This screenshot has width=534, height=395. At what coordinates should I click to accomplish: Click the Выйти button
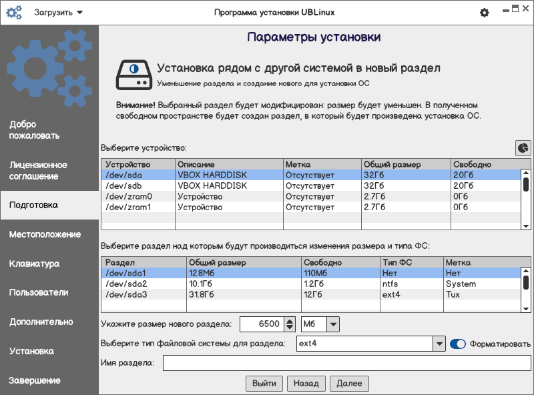pos(264,384)
